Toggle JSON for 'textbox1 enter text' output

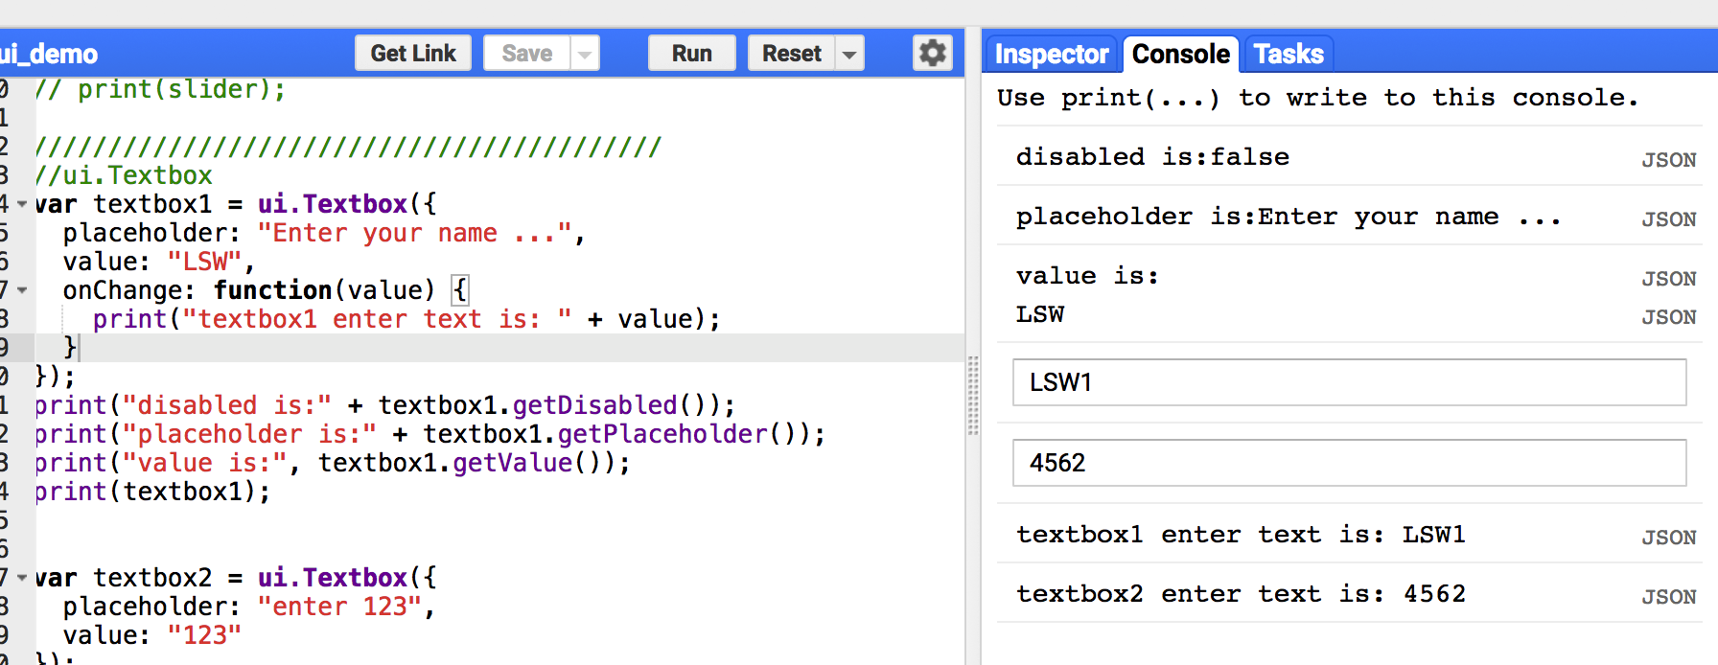[1668, 538]
